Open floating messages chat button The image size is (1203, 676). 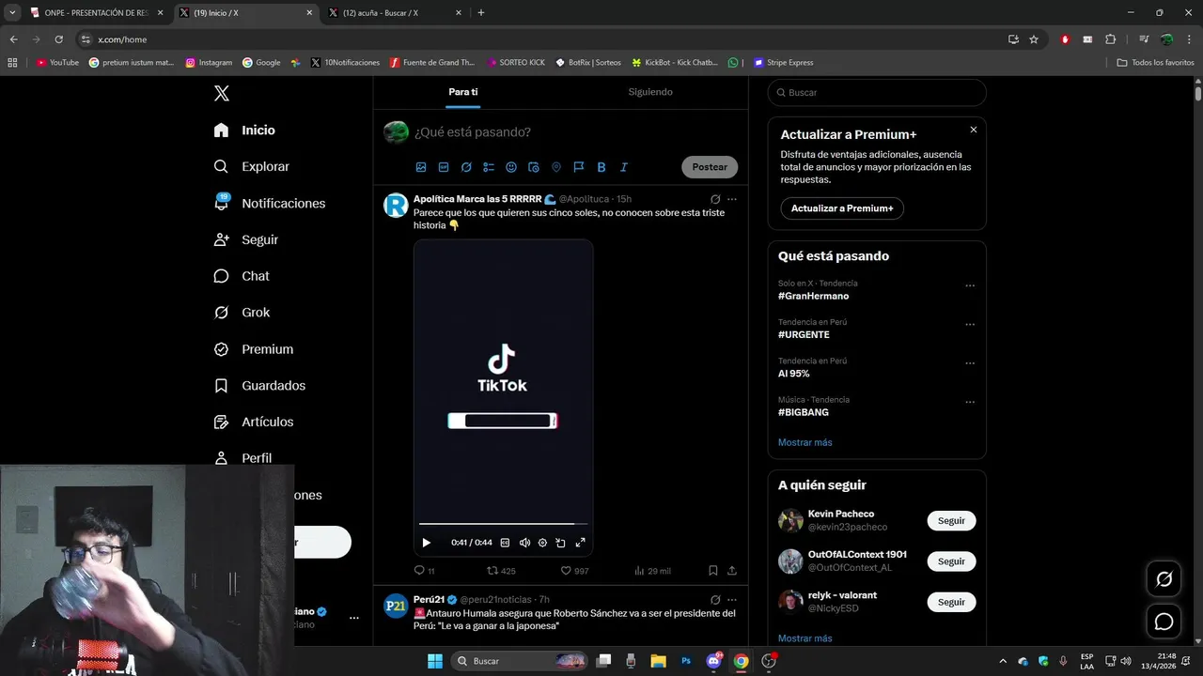coord(1164,622)
